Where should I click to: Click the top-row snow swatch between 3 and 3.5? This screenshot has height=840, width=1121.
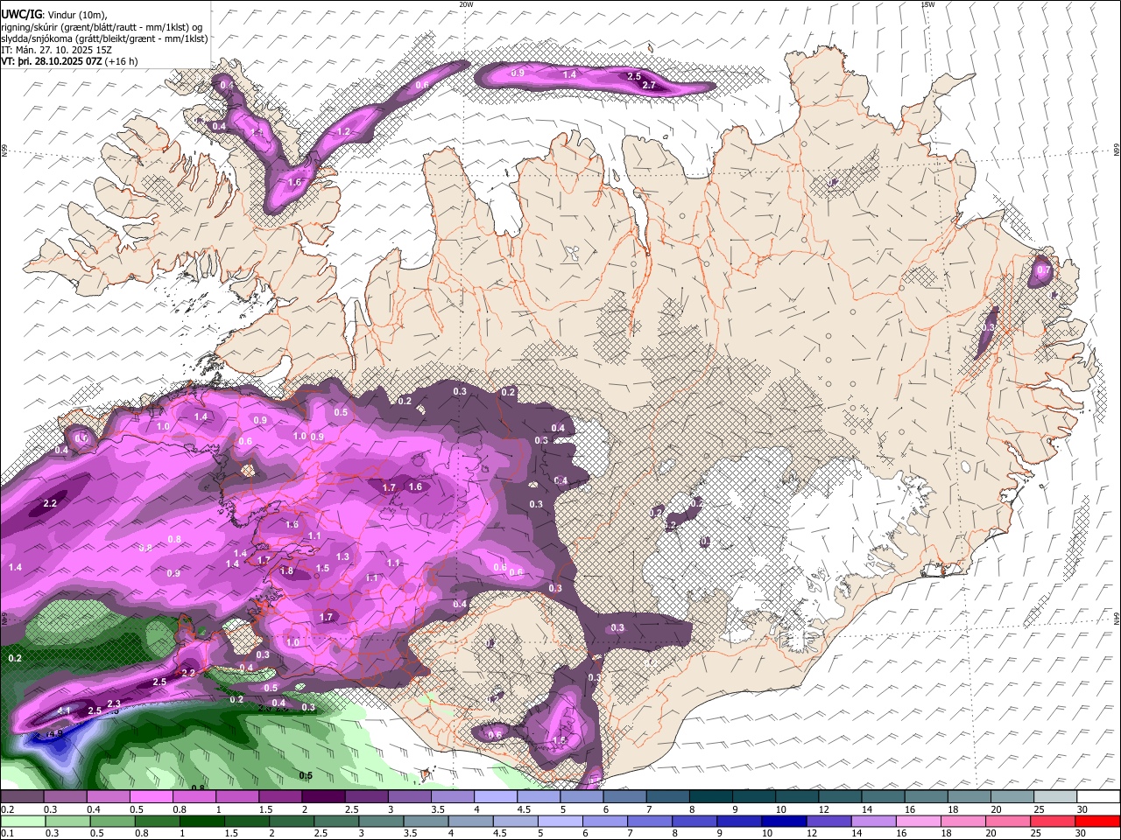click(x=409, y=796)
